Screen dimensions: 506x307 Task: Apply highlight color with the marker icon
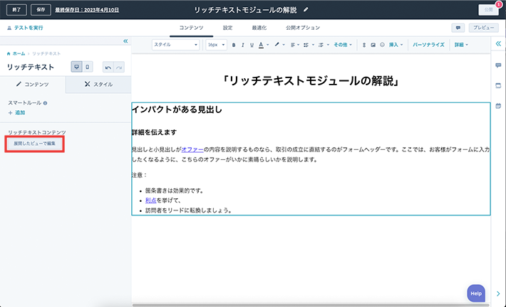click(277, 45)
